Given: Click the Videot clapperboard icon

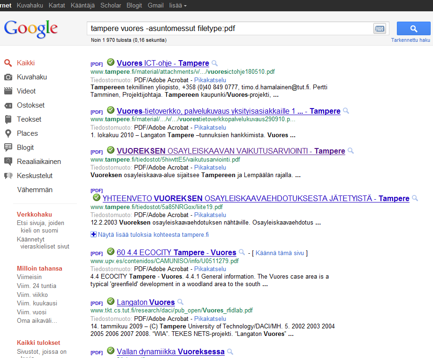Looking at the screenshot, I should pyautogui.click(x=8, y=91).
